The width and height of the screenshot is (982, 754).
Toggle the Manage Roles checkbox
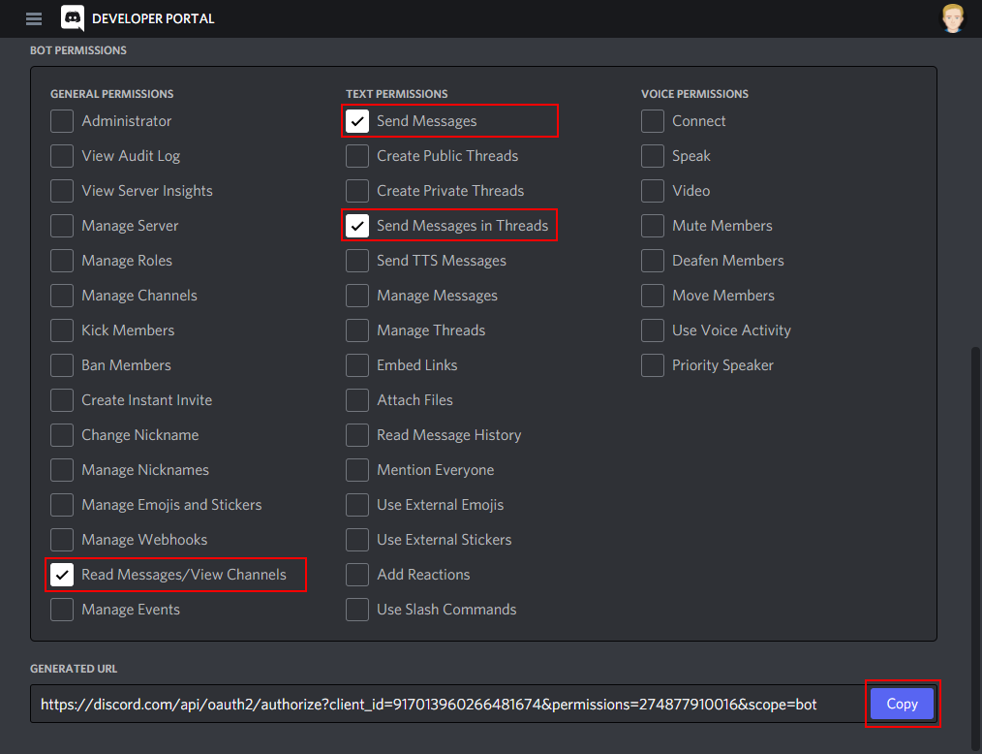tap(62, 261)
